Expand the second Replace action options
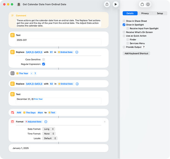Image resolution: width=170 pixels, height=159 pixels. 77,84
